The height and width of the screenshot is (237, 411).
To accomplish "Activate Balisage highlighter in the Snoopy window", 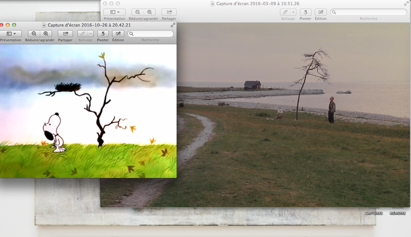I will [83, 34].
